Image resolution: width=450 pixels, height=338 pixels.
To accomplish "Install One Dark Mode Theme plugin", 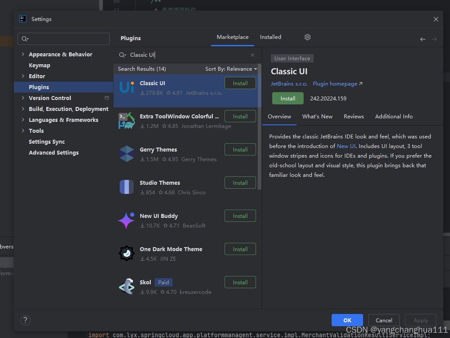I will (240, 249).
